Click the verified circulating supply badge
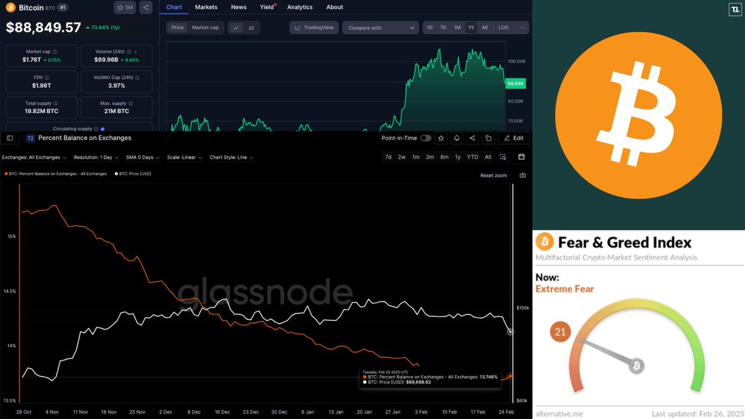Image resolution: width=745 pixels, height=419 pixels. 102,128
